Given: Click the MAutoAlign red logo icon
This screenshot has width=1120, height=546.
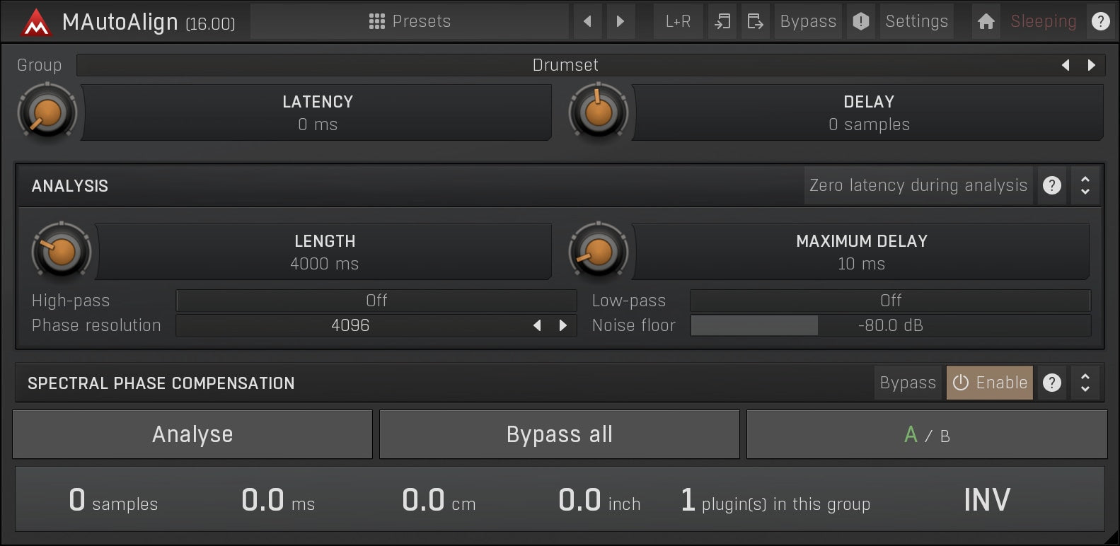Looking at the screenshot, I should click(x=35, y=23).
